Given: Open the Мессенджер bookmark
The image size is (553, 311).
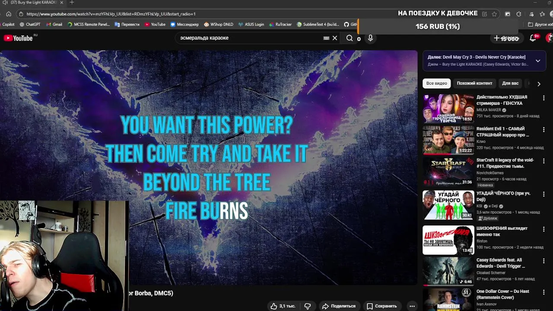Looking at the screenshot, I should click(184, 25).
